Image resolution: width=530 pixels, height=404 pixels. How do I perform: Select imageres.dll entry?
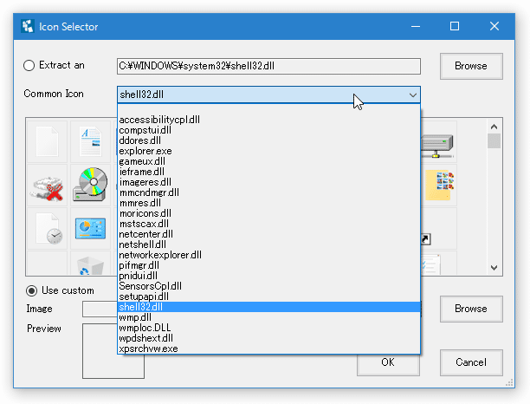click(x=268, y=182)
